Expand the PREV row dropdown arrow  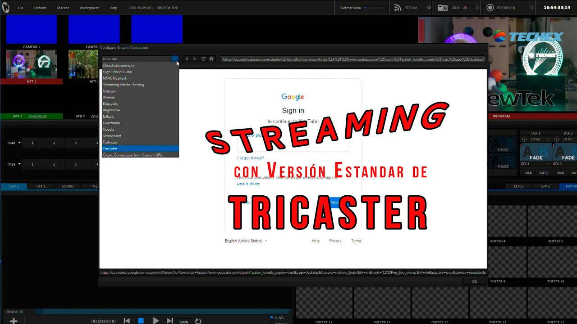[19, 164]
